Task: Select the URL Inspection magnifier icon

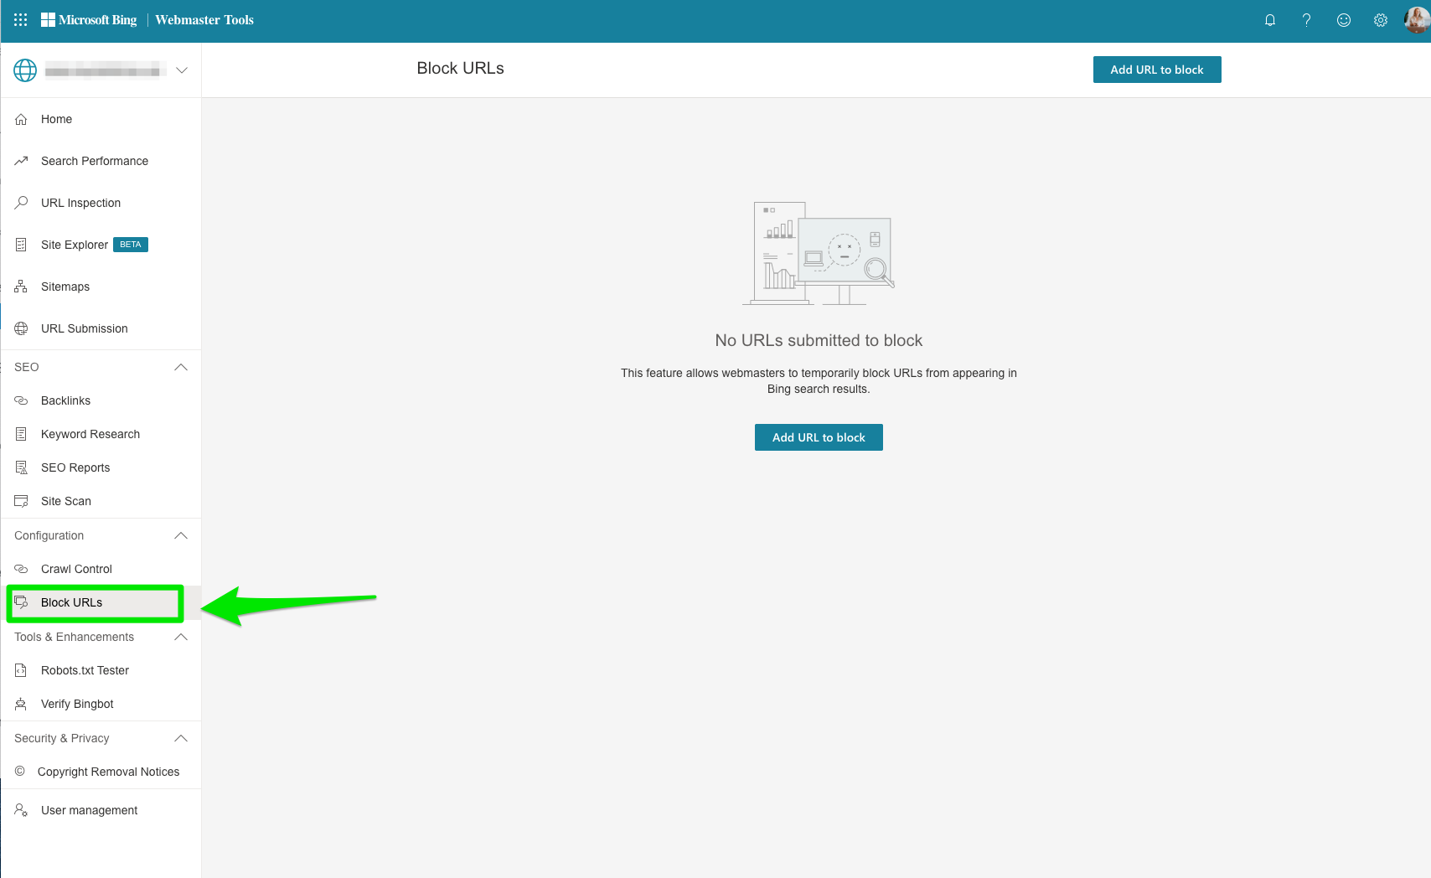Action: tap(22, 202)
